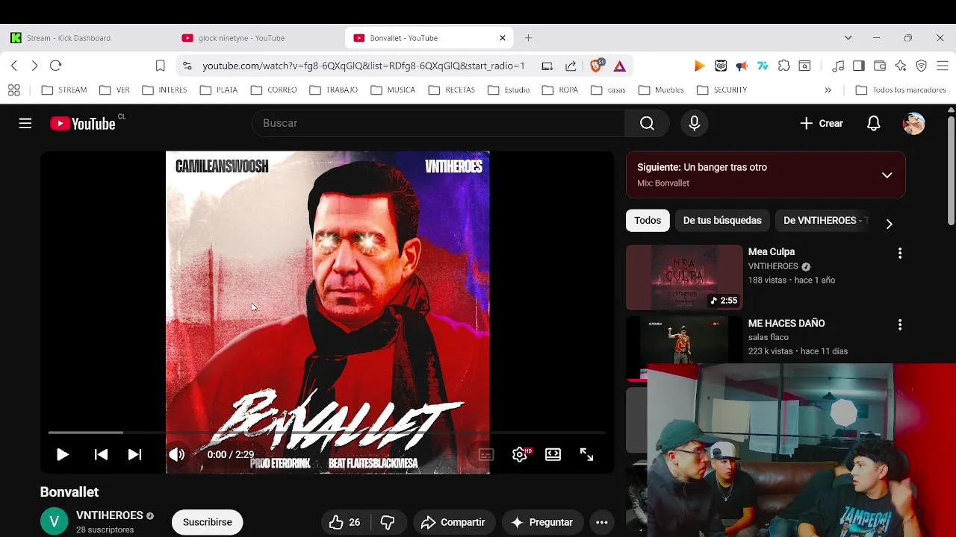This screenshot has width=956, height=537.
Task: Like the video with 26 likes
Action: 345,522
